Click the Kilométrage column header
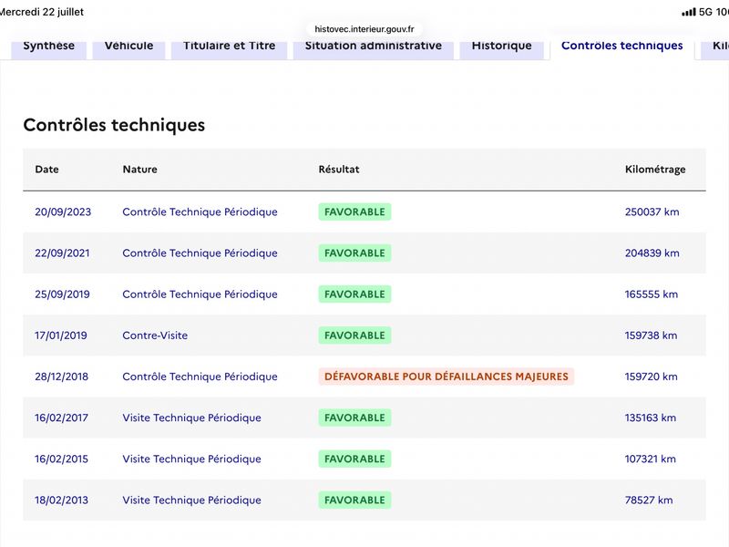729x547 pixels. 655,170
